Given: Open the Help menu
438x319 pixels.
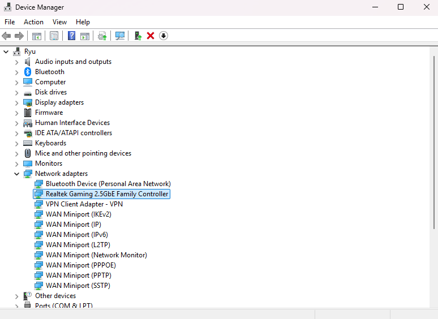Looking at the screenshot, I should (83, 22).
